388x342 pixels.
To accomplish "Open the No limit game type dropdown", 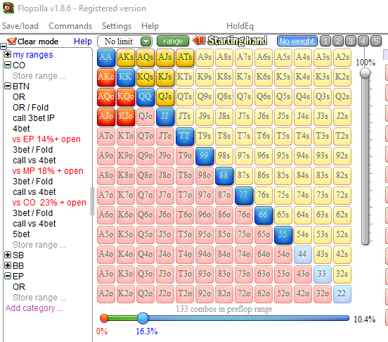I will click(x=146, y=42).
